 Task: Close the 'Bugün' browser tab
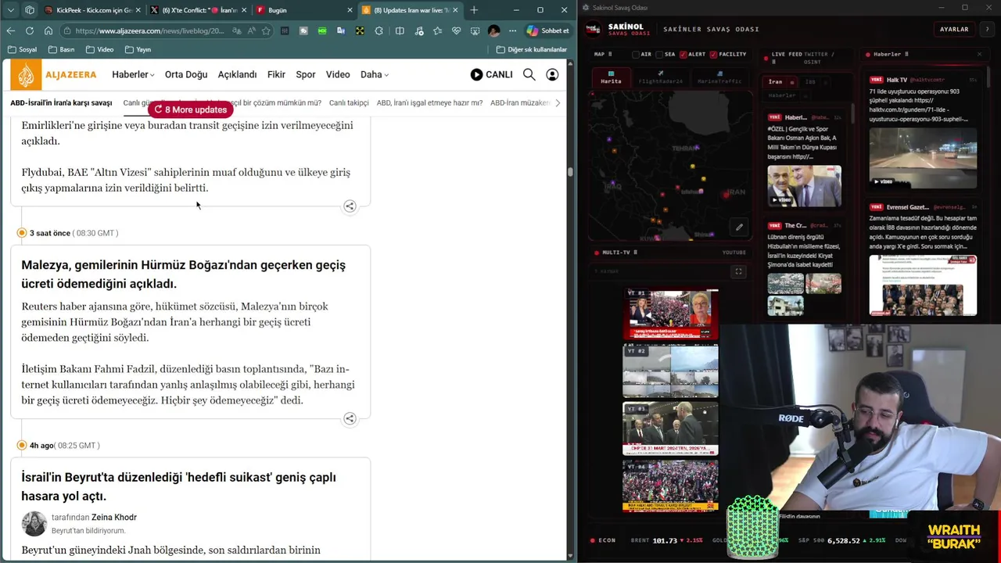(x=350, y=10)
